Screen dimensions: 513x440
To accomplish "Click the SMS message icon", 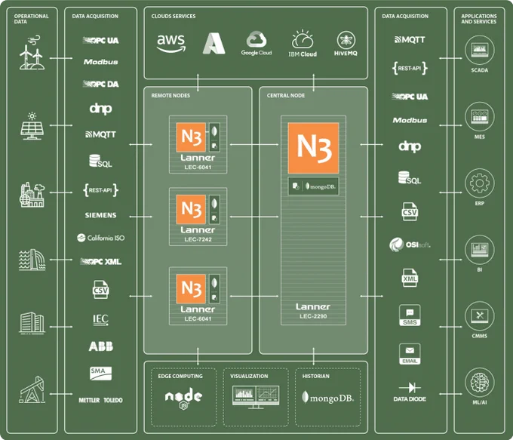I will 410,315.
